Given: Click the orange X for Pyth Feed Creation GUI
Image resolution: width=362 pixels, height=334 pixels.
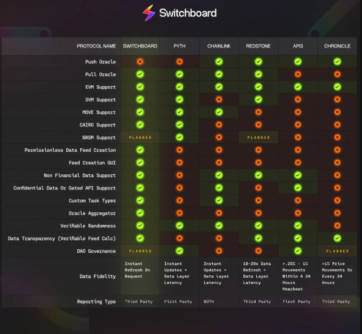Looking at the screenshot, I should tap(179, 162).
